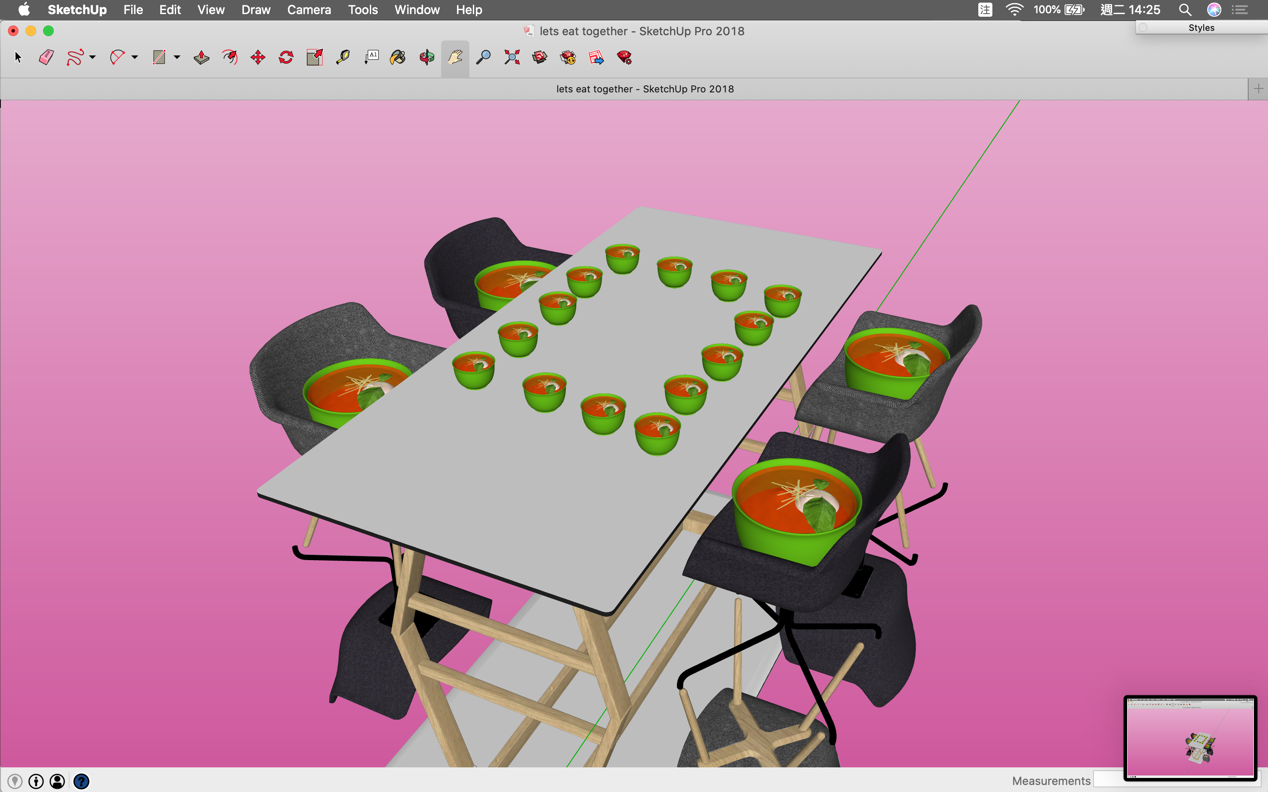Viewport: 1268px width, 792px height.
Task: Activate the Orbit tool
Action: (x=427, y=57)
